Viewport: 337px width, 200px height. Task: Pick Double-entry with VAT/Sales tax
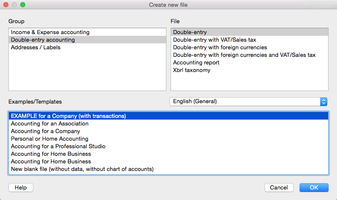[x=249, y=40]
